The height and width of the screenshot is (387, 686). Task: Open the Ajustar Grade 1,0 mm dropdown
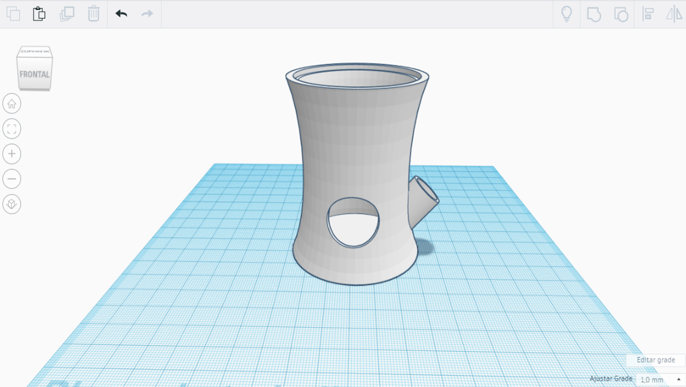coord(660,379)
